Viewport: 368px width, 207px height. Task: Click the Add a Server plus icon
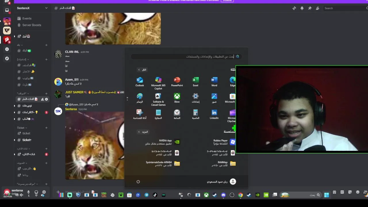7,49
